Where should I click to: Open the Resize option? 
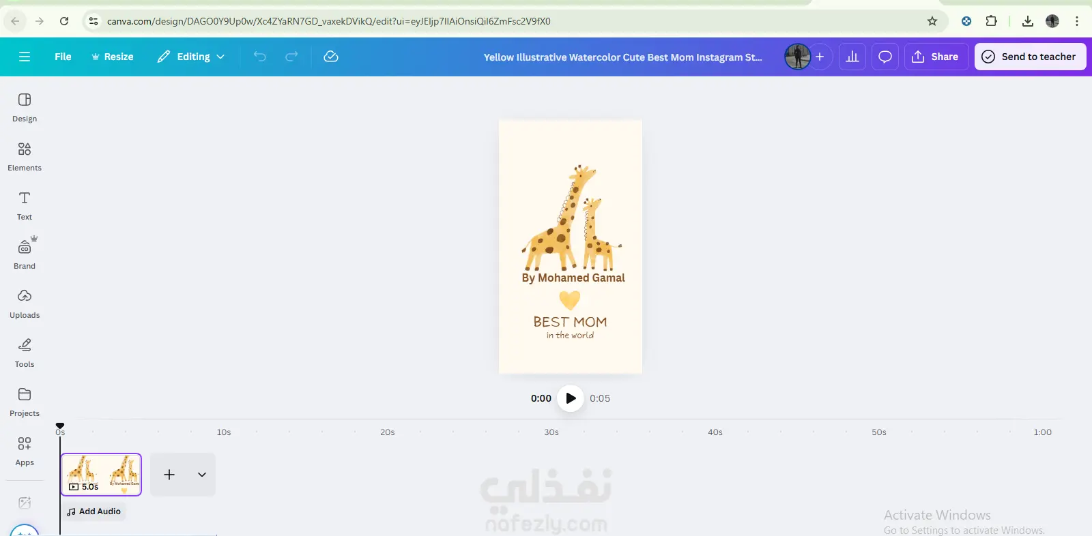[x=113, y=57]
